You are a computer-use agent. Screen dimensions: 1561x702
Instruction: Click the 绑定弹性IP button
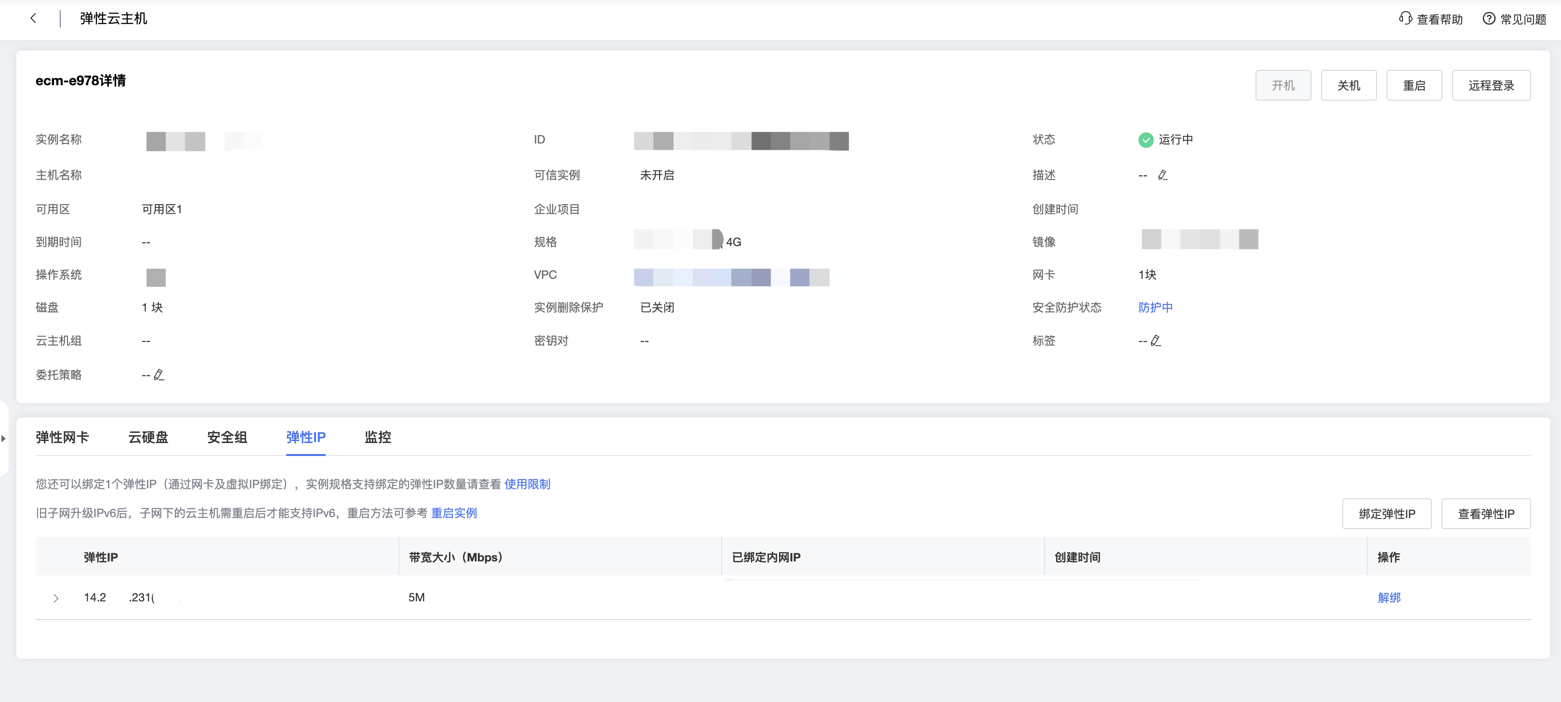pos(1387,514)
